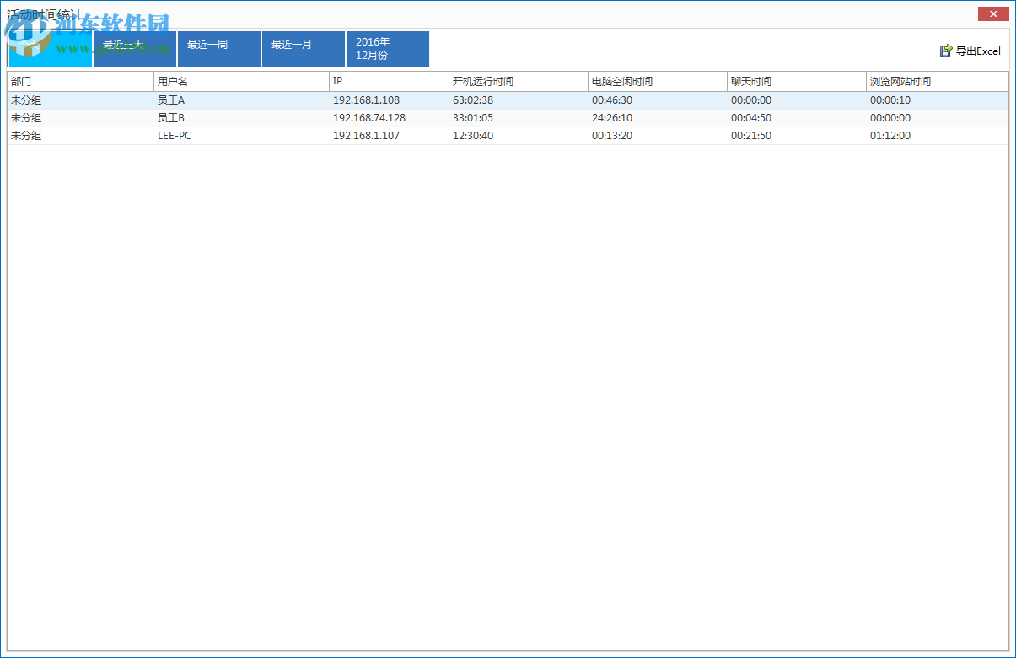Viewport: 1016px width, 658px height.
Task: Select the 员工B user name cell
Action: [171, 118]
